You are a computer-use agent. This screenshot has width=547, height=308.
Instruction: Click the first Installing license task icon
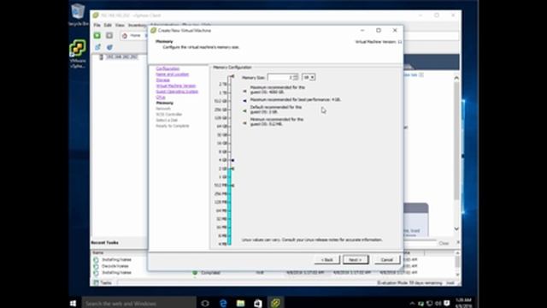coord(96,260)
